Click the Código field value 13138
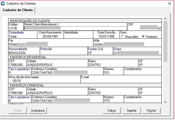Screen dimensions: 175x120 [x=13, y=28]
